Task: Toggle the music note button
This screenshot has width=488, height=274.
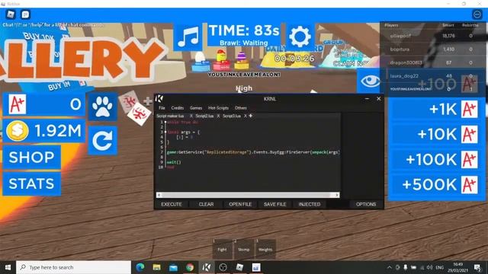Action: click(x=188, y=37)
